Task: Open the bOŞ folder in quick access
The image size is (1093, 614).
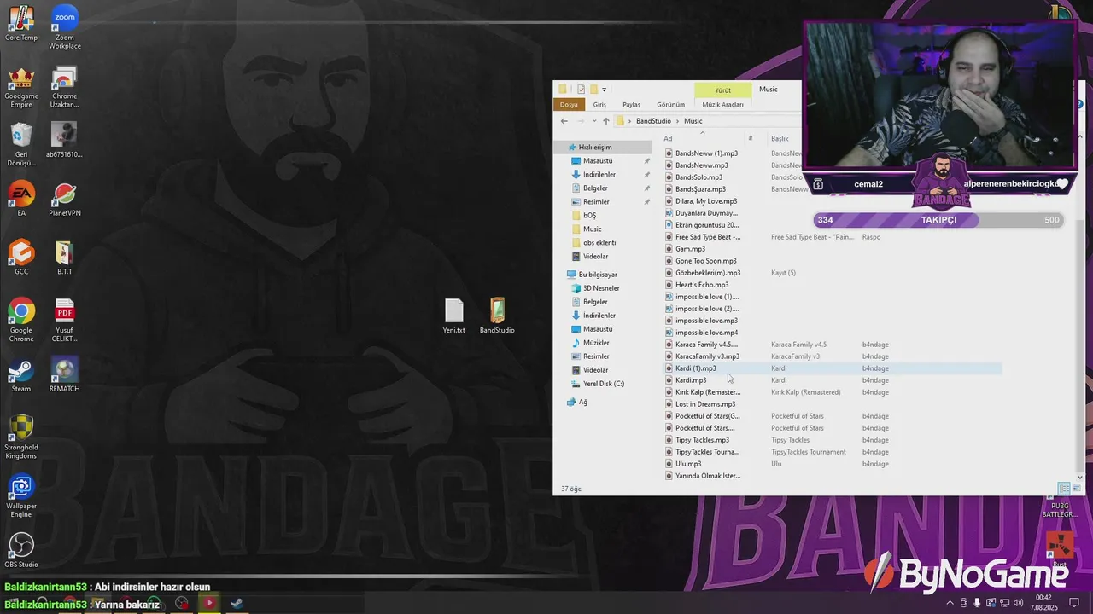Action: click(589, 216)
